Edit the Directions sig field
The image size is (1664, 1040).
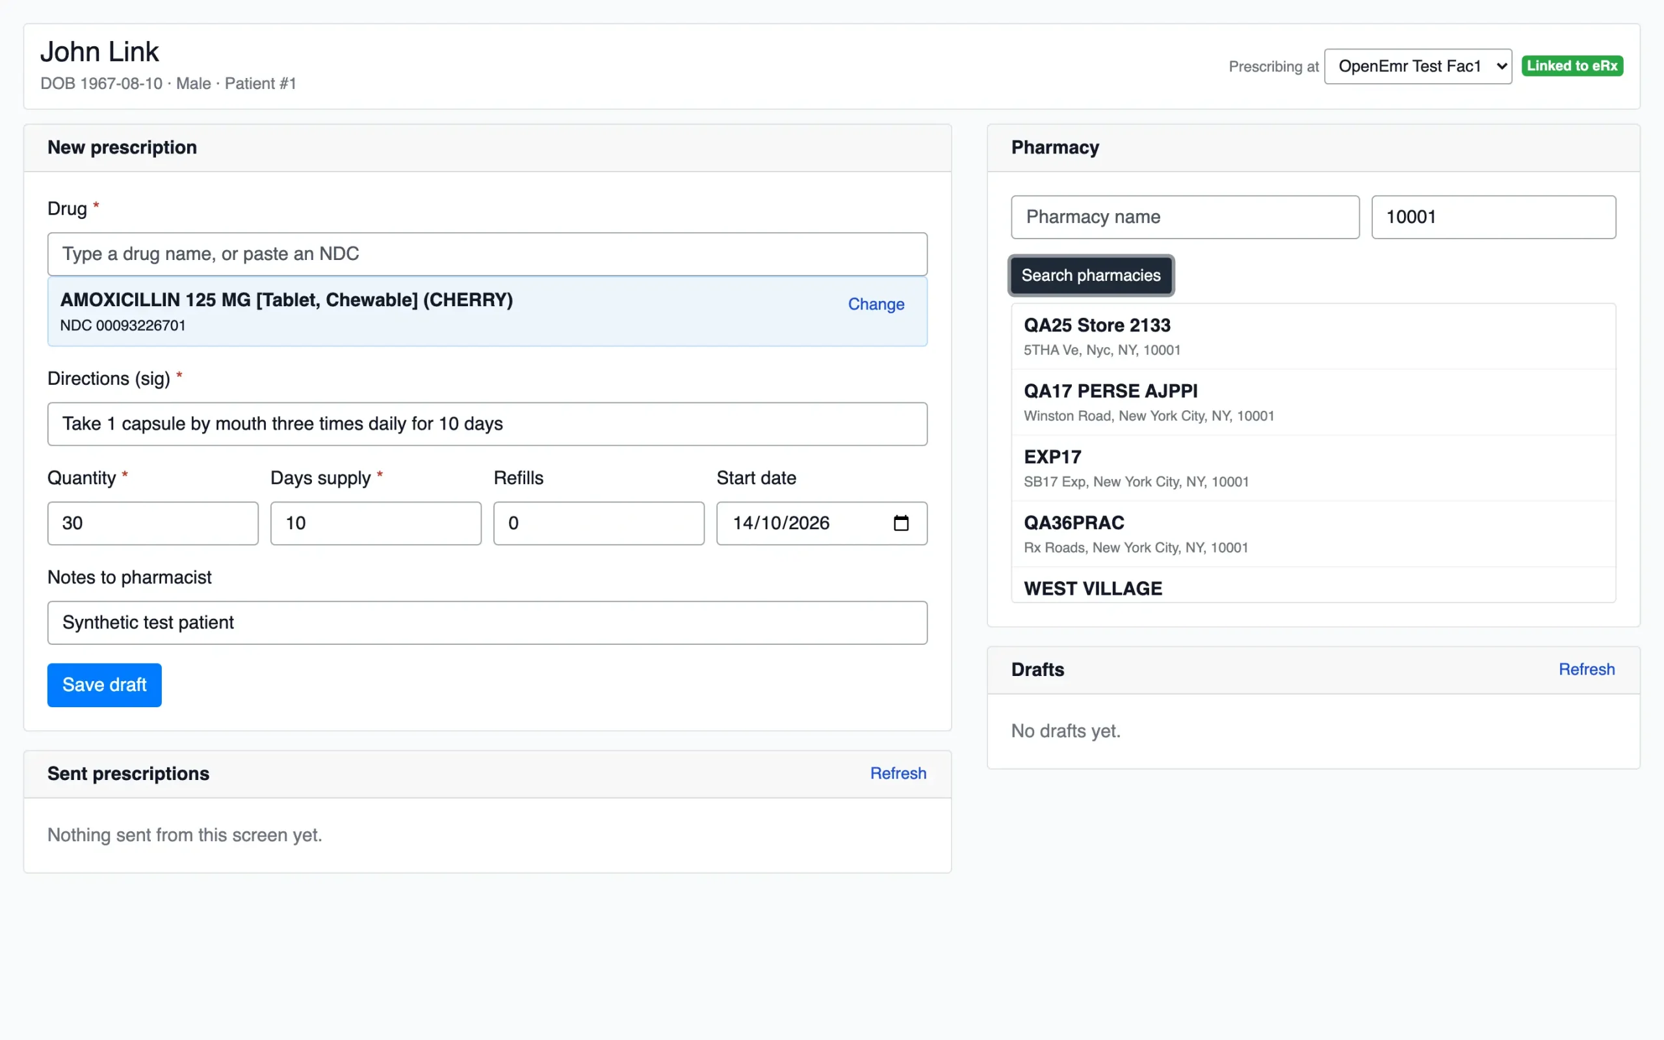tap(487, 424)
